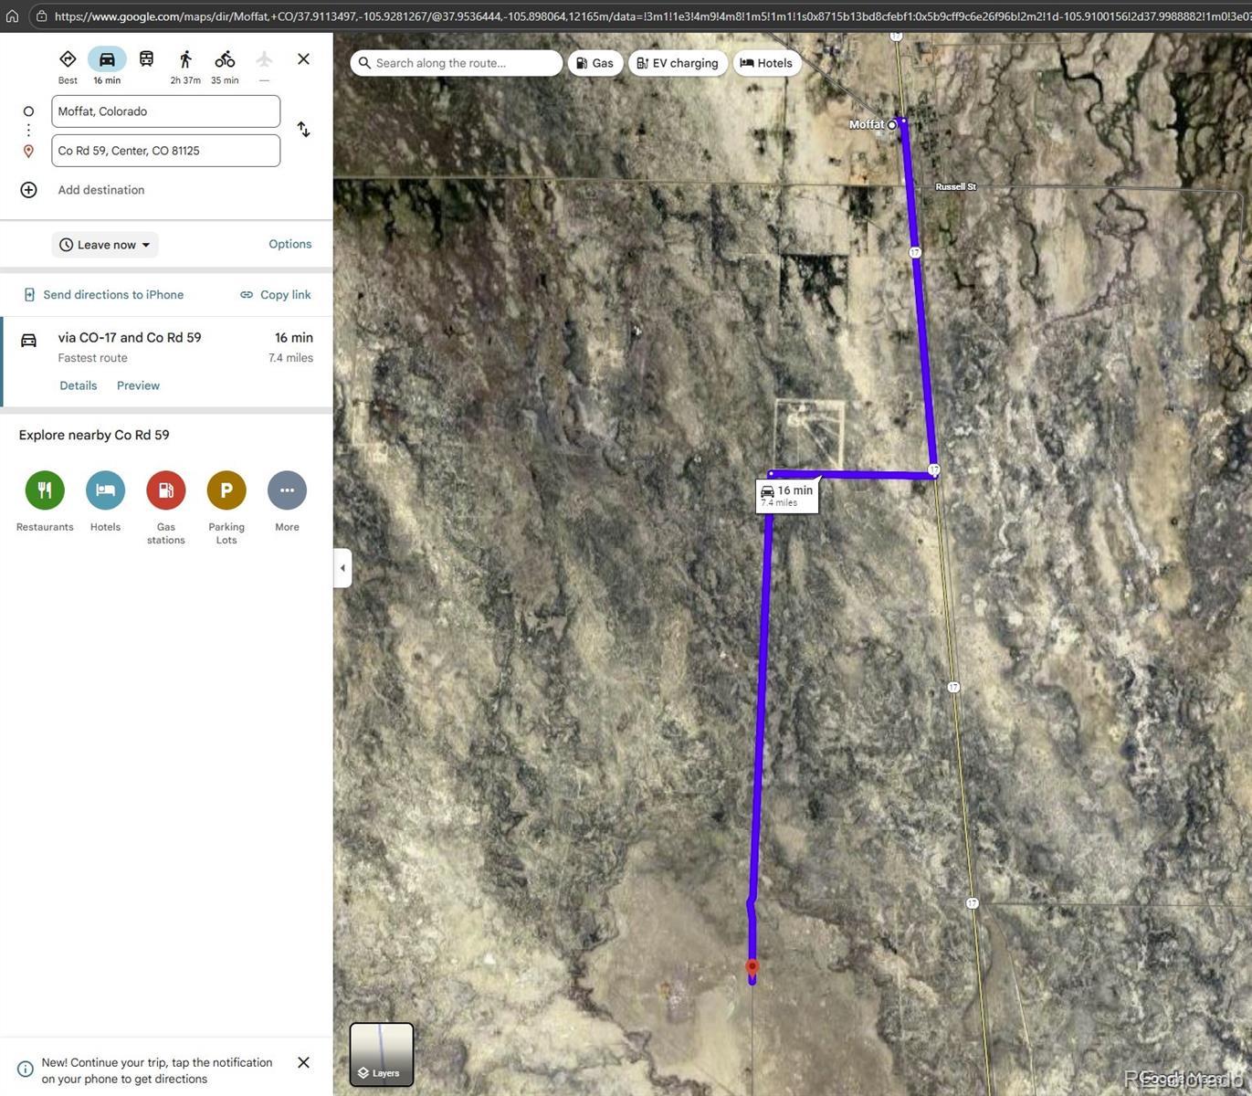
Task: Open the Leave now dropdown
Action: [105, 245]
